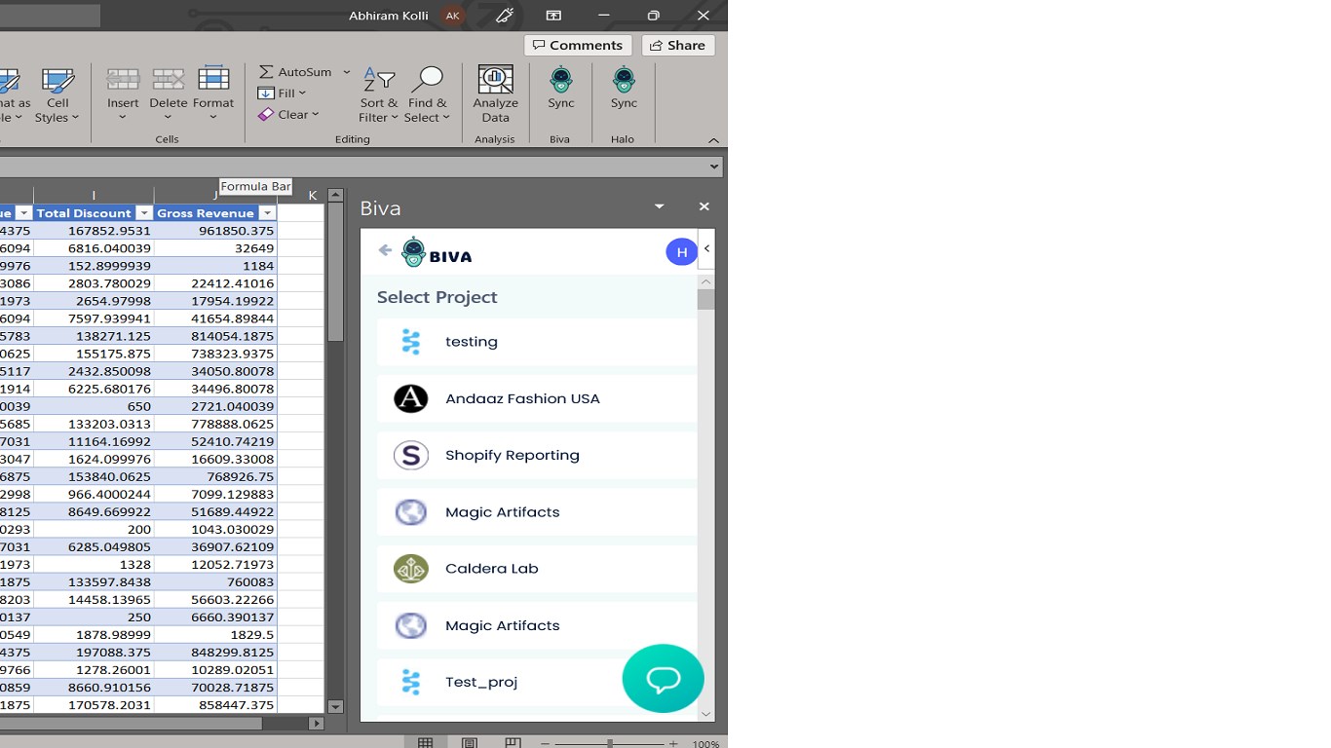
Task: Open Cell Styles gallery
Action: tap(57, 95)
